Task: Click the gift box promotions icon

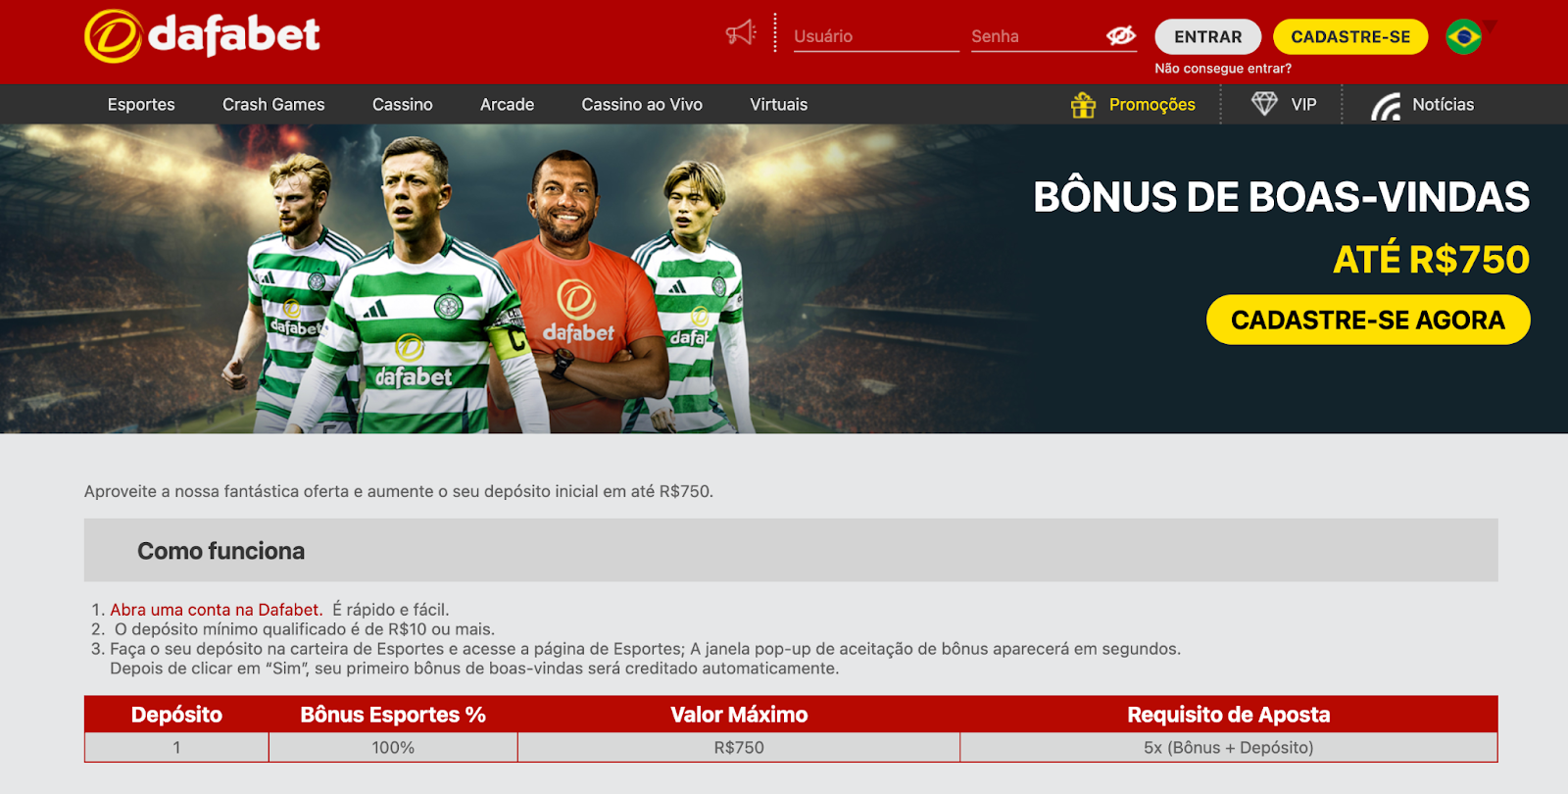Action: click(1083, 105)
